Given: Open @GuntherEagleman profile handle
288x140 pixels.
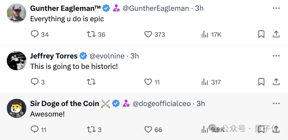Looking at the screenshot, I should point(156,8).
